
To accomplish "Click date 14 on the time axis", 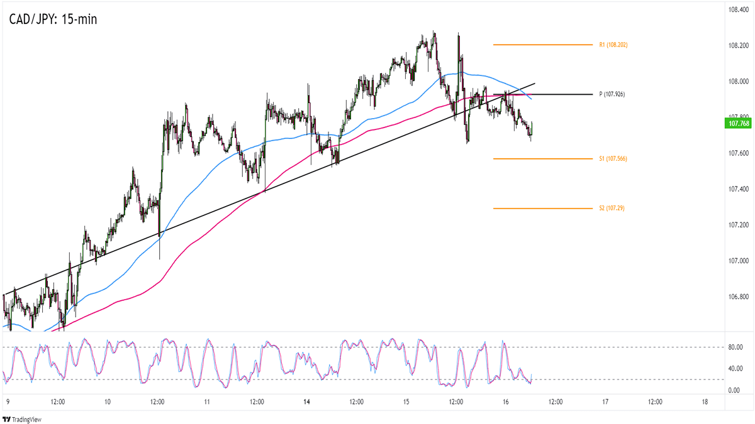I will pyautogui.click(x=306, y=401).
